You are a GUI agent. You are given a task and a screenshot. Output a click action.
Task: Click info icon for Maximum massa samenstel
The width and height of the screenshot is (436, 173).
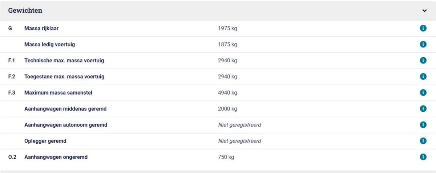(423, 92)
